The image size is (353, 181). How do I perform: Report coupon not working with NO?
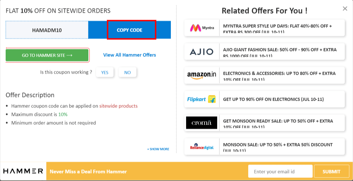pyautogui.click(x=127, y=72)
